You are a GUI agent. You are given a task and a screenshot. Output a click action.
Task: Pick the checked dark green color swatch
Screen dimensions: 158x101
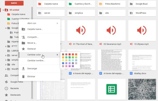click(x=69, y=57)
